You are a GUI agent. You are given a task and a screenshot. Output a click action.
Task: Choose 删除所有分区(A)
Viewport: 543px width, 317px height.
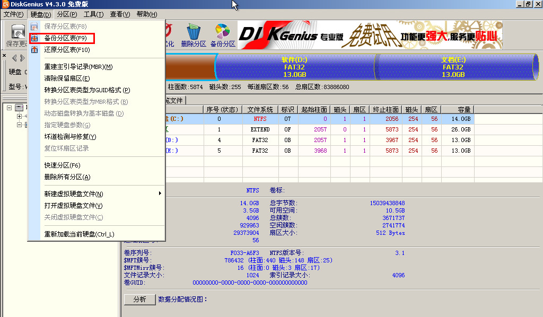click(x=67, y=177)
